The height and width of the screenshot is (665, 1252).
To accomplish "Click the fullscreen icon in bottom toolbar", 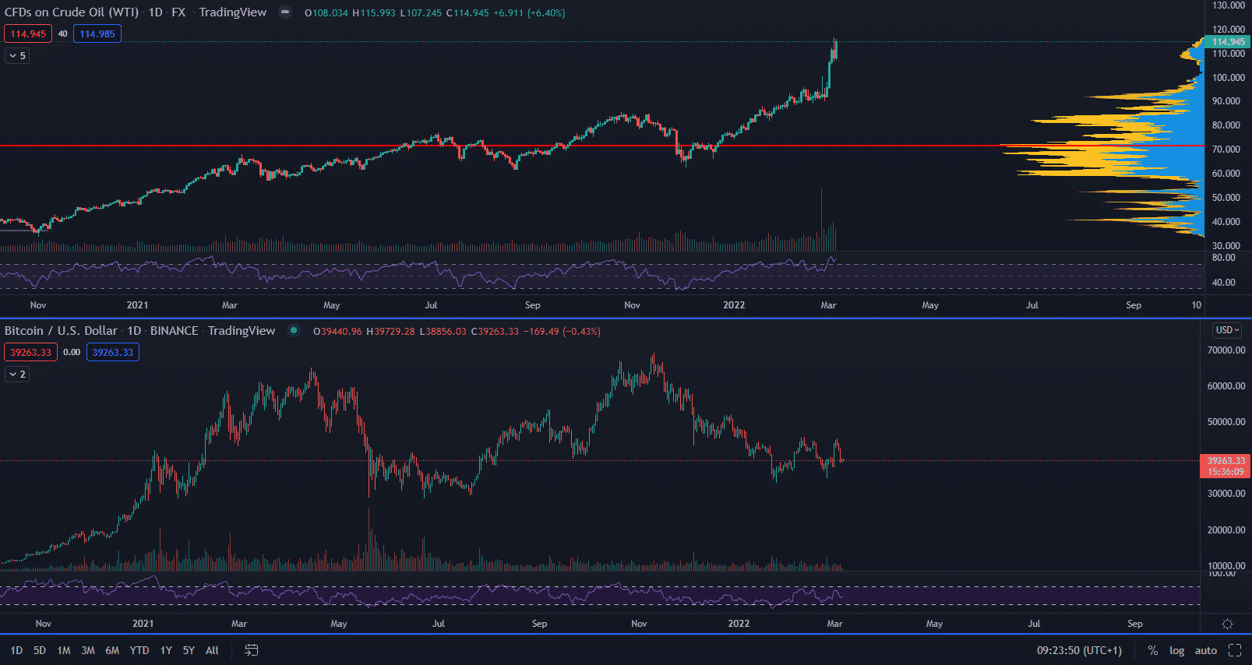I will pos(1235,650).
